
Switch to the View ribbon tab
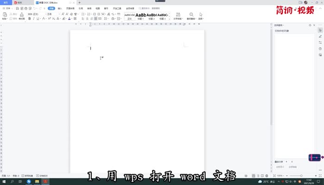point(98,8)
